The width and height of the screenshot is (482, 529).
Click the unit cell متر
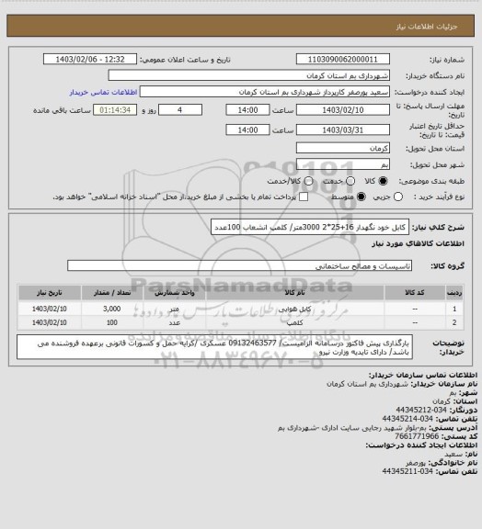tap(175, 309)
